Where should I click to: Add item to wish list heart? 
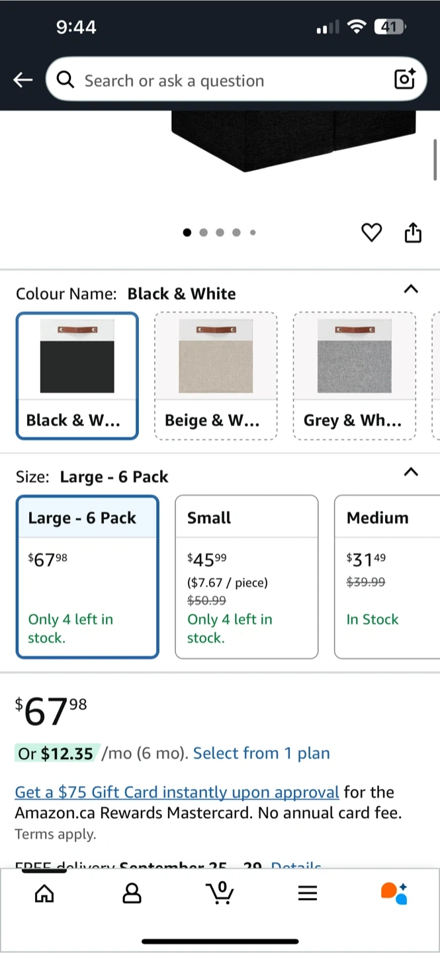point(371,233)
